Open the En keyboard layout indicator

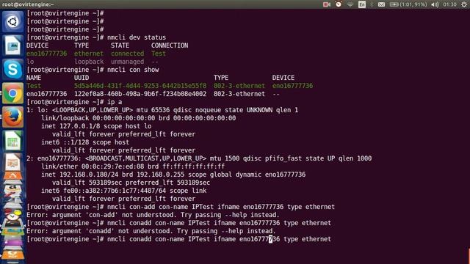click(362, 4)
